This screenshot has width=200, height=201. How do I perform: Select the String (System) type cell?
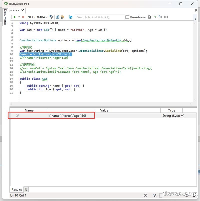pyautogui.click(x=173, y=116)
